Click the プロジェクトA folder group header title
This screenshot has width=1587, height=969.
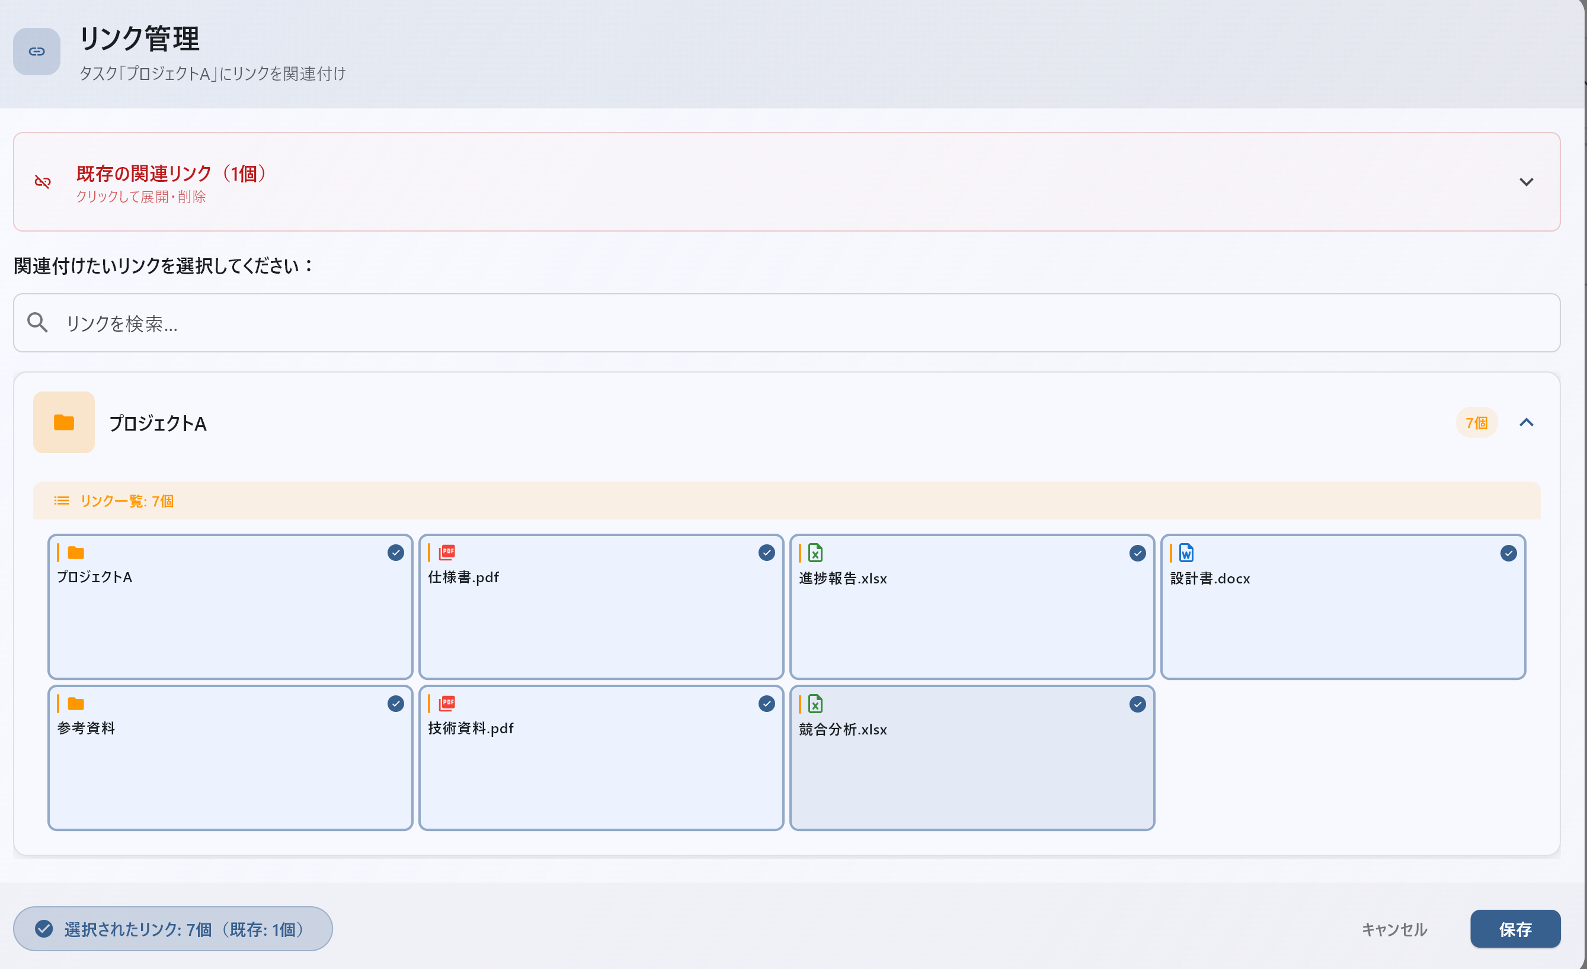(x=158, y=423)
